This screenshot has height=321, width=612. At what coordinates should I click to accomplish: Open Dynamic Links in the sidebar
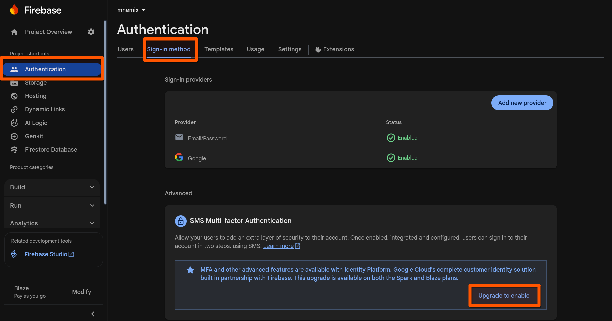[x=45, y=109]
